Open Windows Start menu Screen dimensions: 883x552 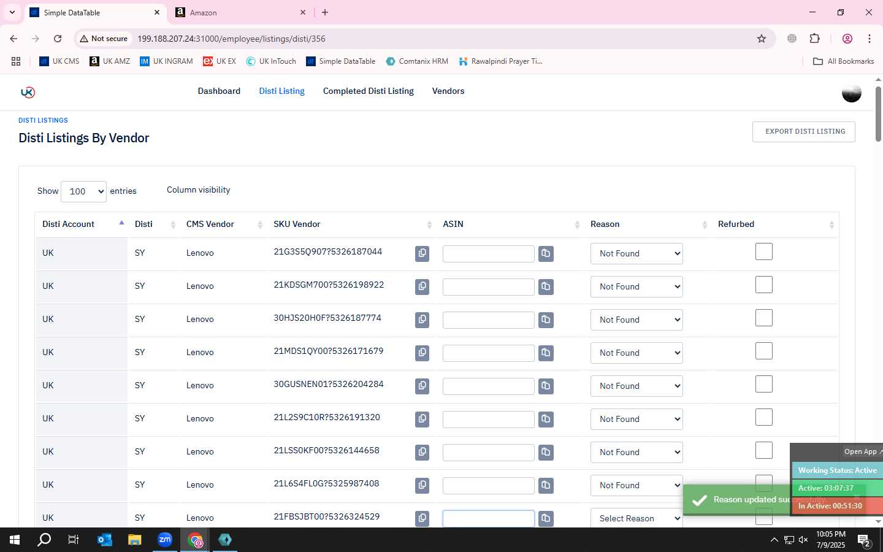point(15,540)
